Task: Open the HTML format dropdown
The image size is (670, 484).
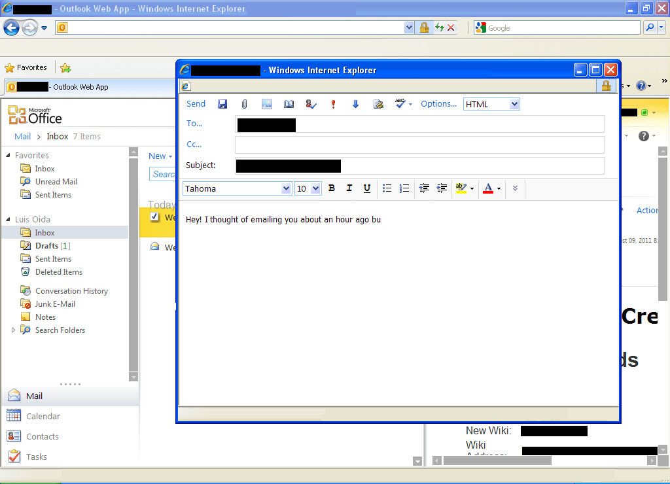Action: pos(514,104)
